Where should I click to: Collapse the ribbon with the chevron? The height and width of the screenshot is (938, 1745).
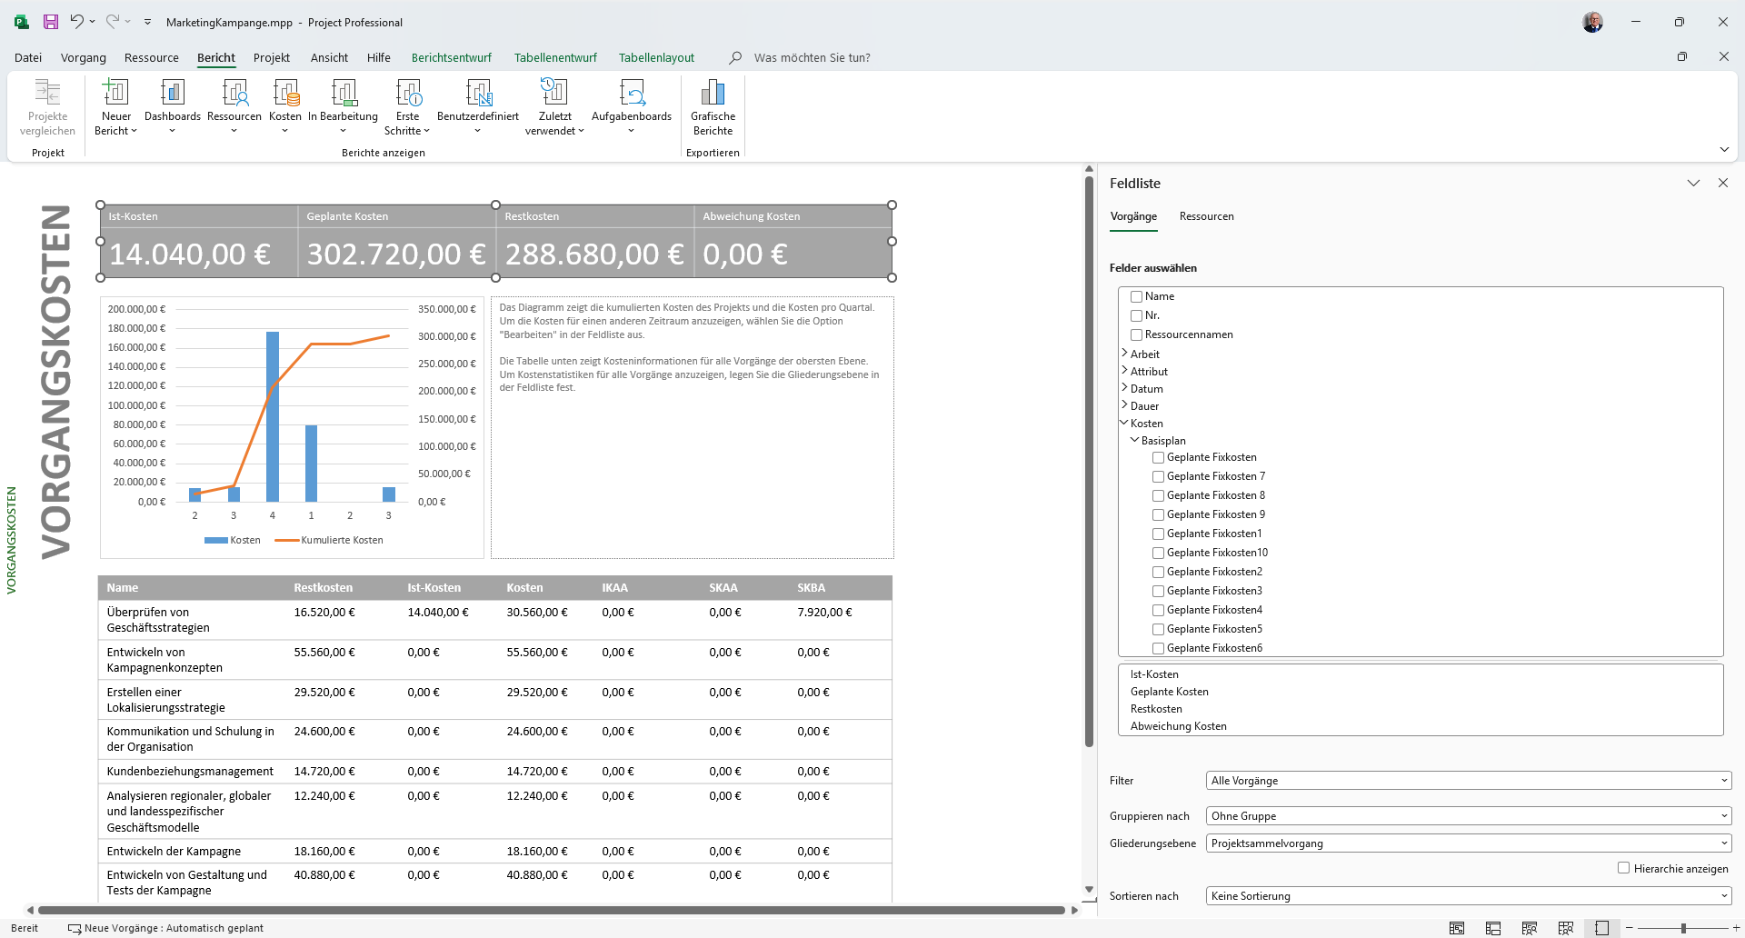click(x=1724, y=149)
